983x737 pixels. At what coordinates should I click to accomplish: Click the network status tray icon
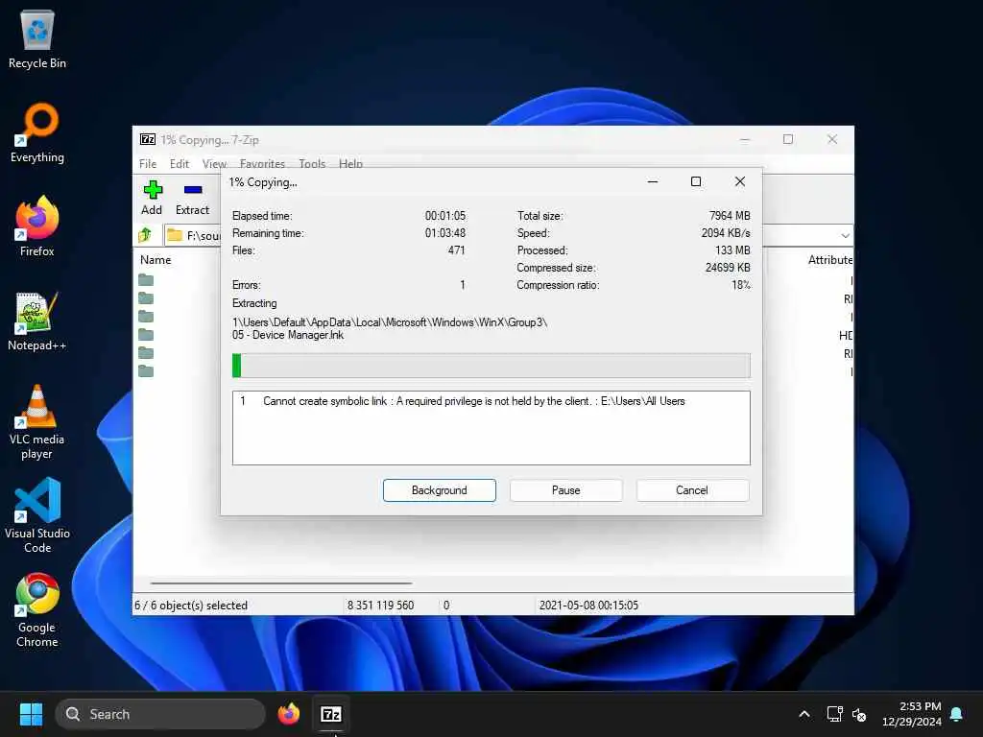click(x=834, y=714)
